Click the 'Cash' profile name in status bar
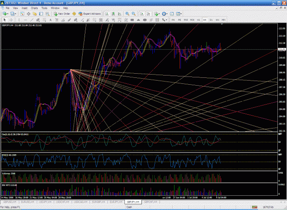 [129, 207]
